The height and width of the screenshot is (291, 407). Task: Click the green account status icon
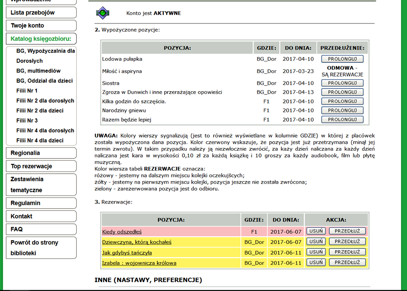[102, 13]
